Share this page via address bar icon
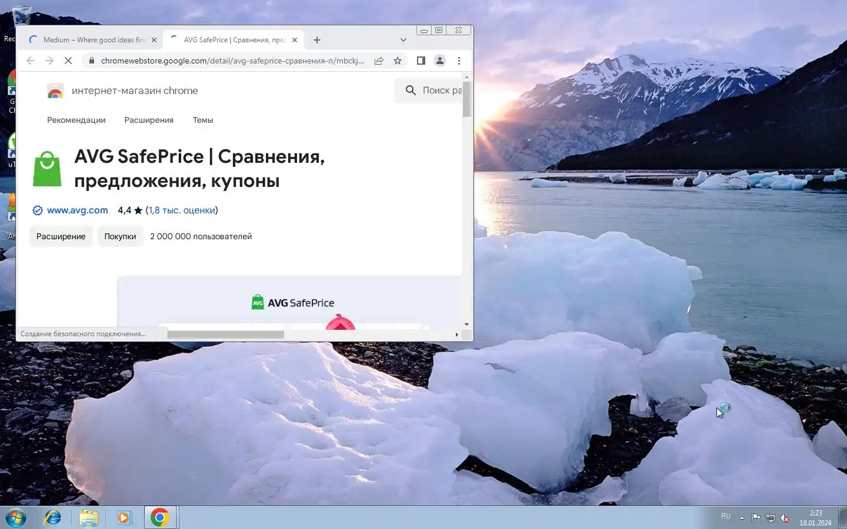Viewport: 847px width, 529px height. (379, 61)
